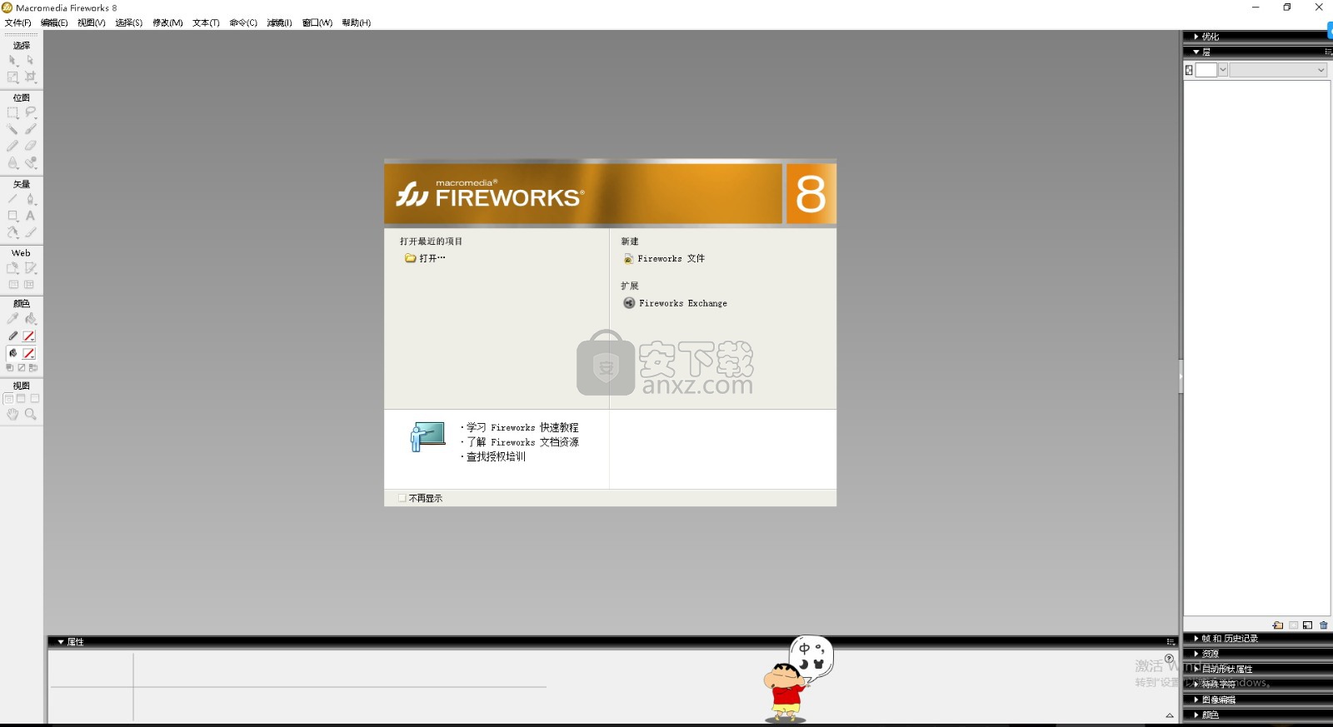
Task: Swap stroke and fill colors
Action: [33, 367]
